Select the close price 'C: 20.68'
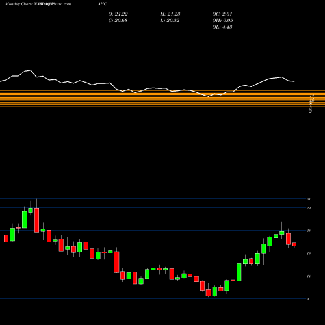 pos(118,21)
